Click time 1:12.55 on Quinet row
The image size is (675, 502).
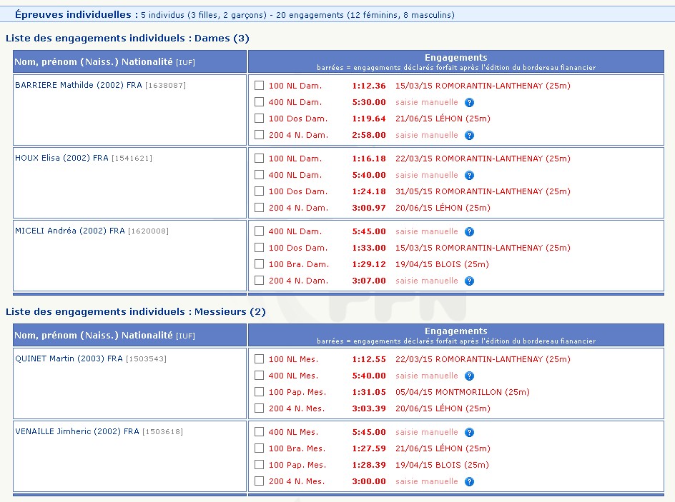click(x=369, y=359)
